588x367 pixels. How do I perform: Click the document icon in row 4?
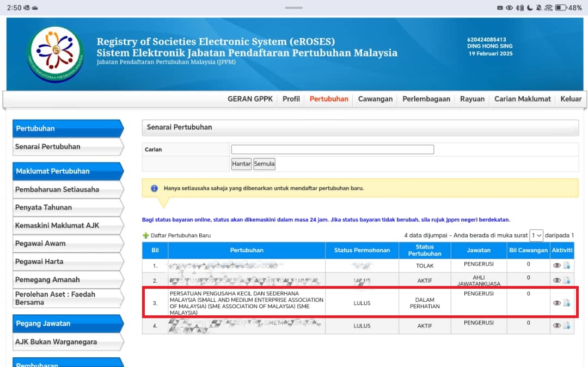tap(567, 326)
